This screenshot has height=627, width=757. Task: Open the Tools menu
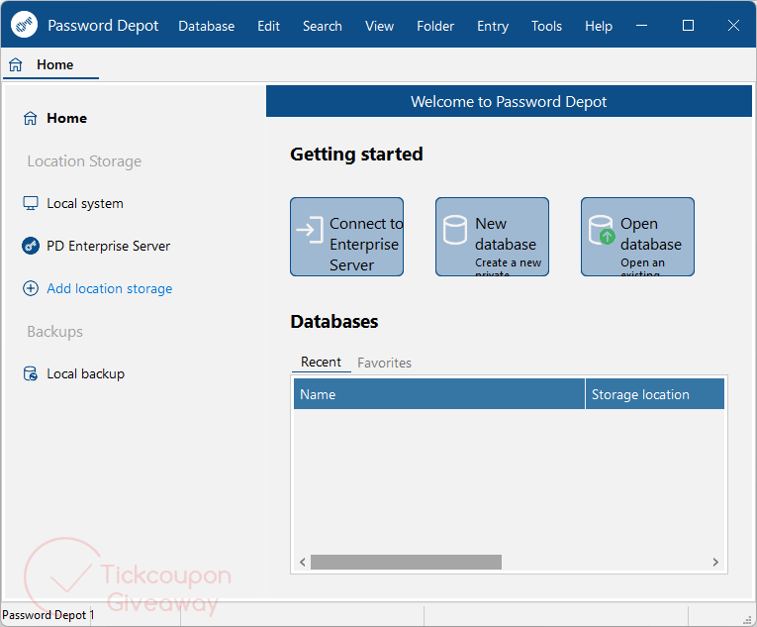point(546,26)
